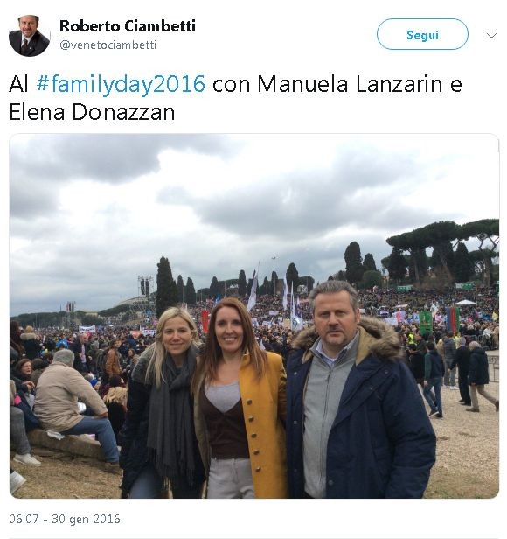This screenshot has height=539, width=507.
Task: Open the #familyday2016 hashtag link
Action: [x=121, y=83]
